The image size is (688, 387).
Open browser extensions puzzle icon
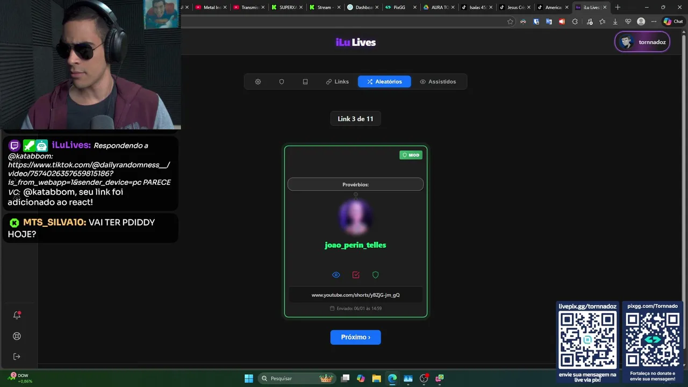[575, 21]
